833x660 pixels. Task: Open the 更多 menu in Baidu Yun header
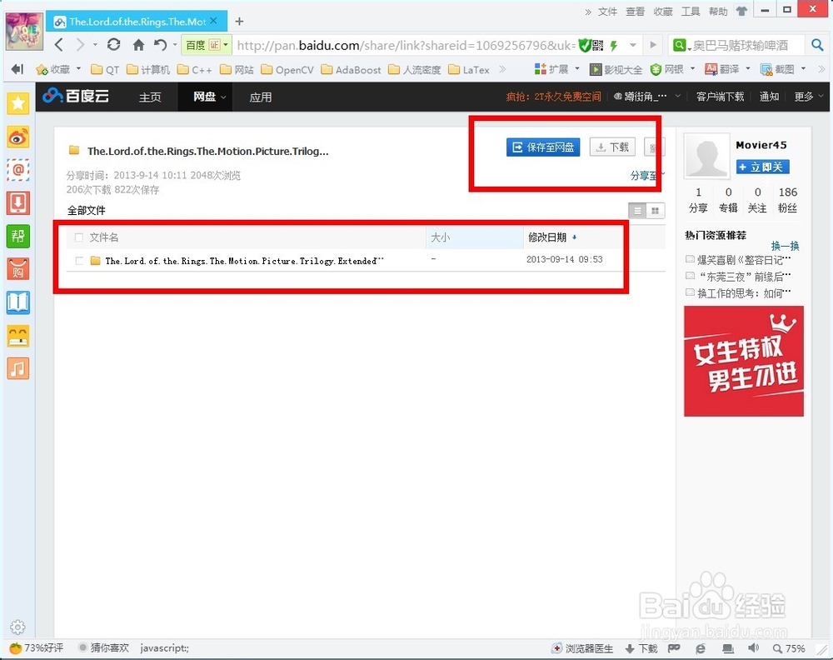808,97
